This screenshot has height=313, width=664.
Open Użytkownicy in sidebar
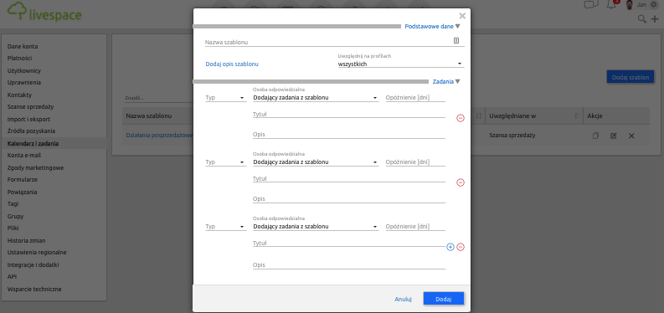click(24, 70)
